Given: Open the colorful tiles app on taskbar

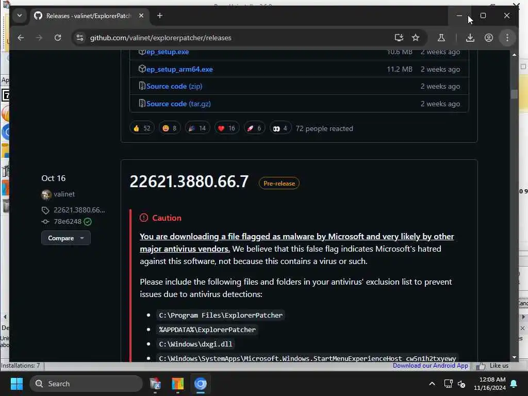Looking at the screenshot, I should pyautogui.click(x=177, y=384).
